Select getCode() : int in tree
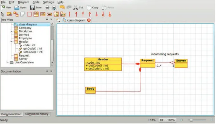 (x=33, y=48)
